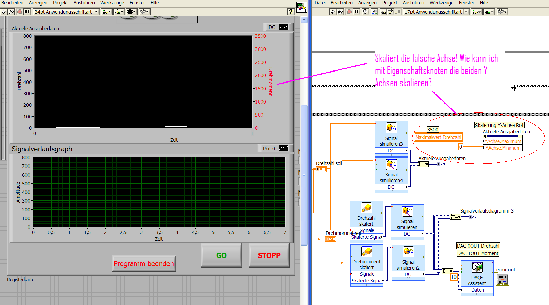Image resolution: width=549 pixels, height=305 pixels.
Task: Open the enum constant dropdown labeled E
Action: (513, 88)
